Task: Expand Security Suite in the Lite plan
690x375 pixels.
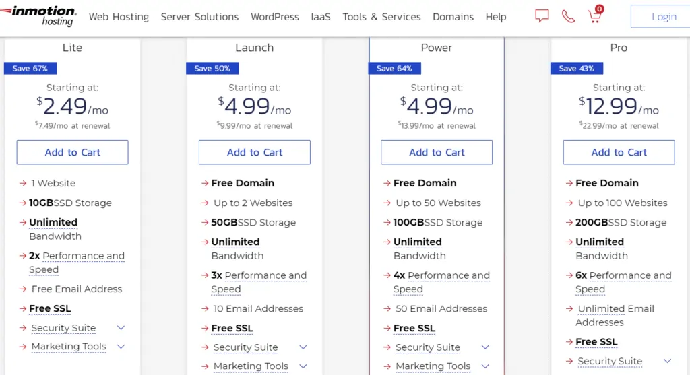Action: coord(121,328)
